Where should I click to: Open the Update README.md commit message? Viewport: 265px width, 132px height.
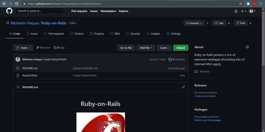coord(85,68)
